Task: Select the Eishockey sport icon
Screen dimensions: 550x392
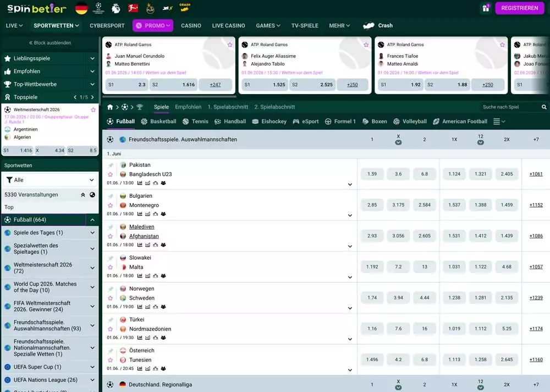Action: point(255,122)
